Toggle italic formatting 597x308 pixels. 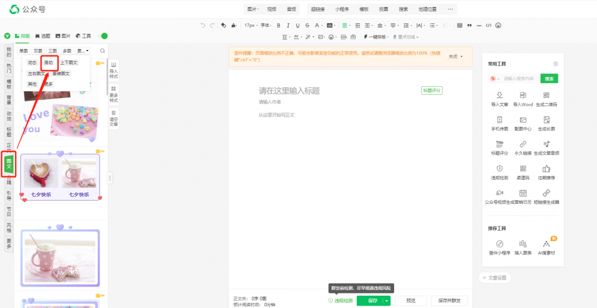click(x=288, y=26)
